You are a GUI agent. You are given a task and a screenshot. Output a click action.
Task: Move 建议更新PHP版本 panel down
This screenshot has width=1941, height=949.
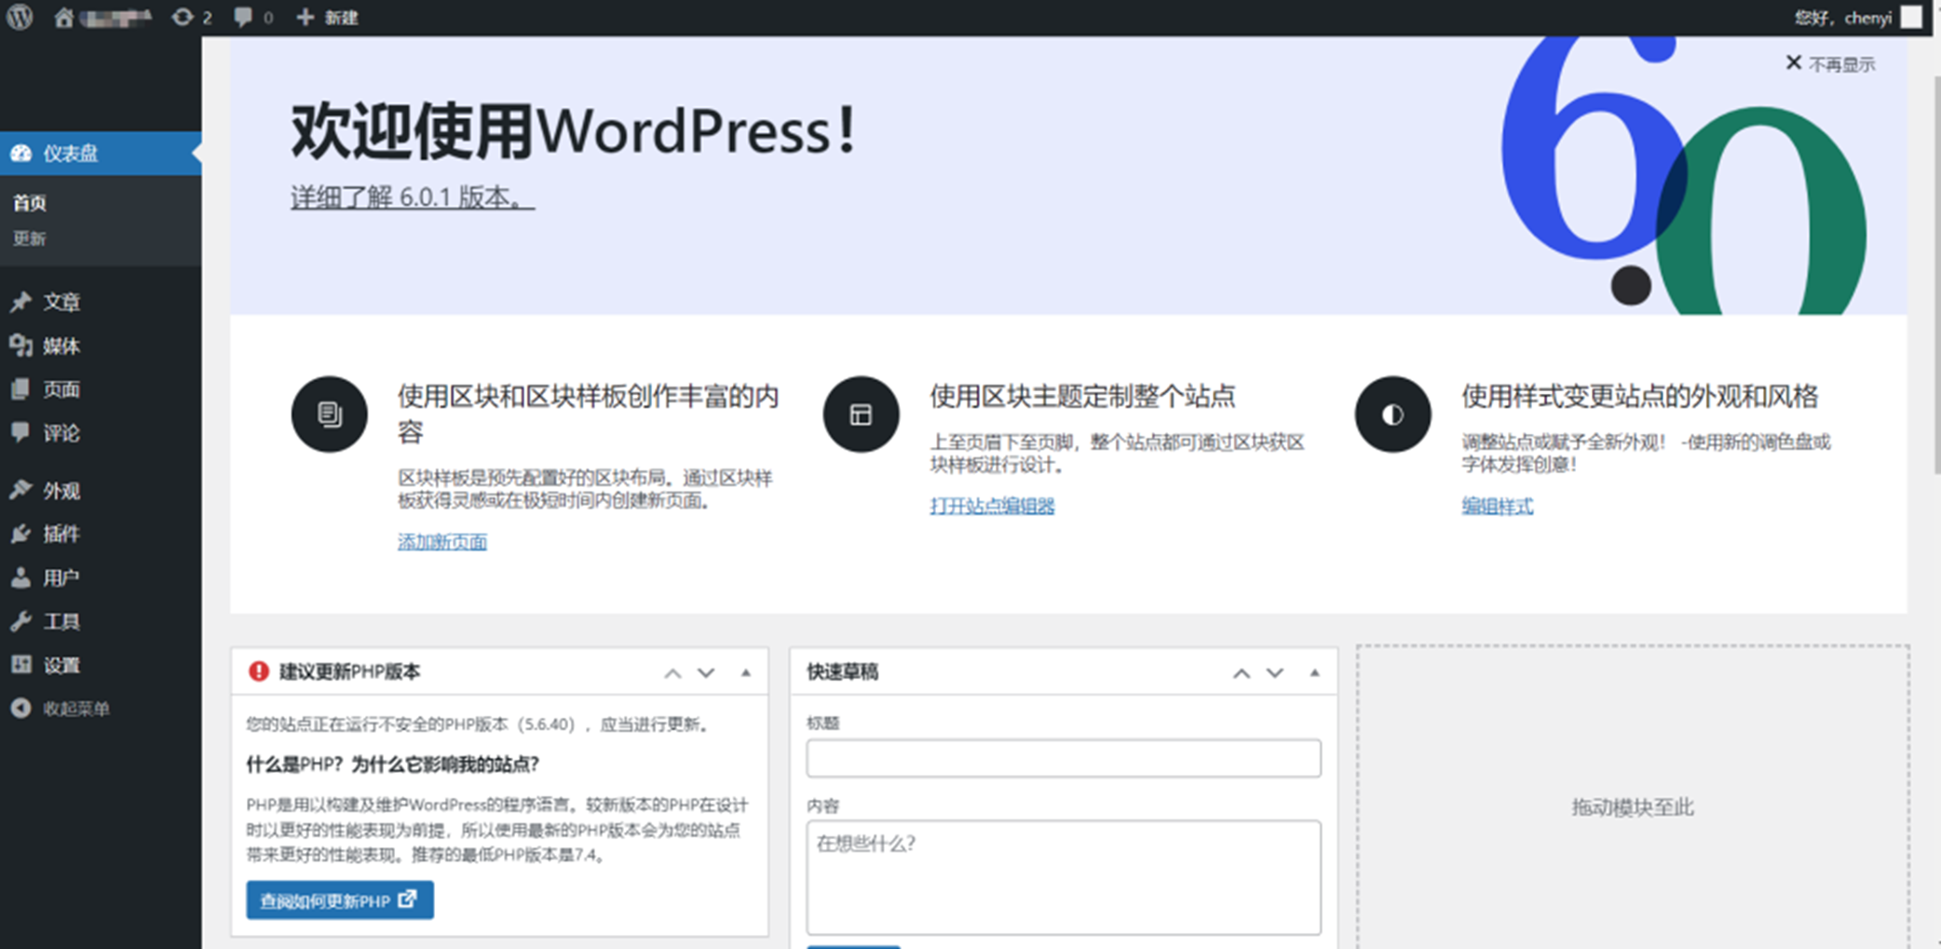click(x=706, y=672)
